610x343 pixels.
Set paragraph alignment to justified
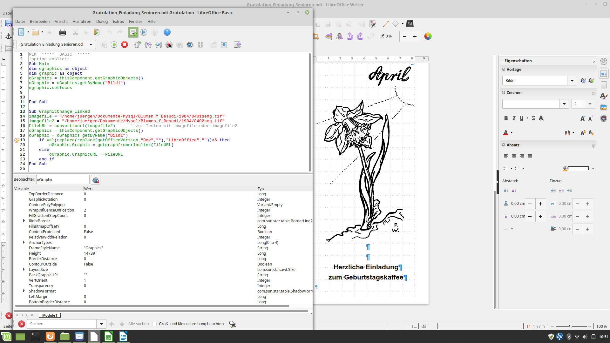coord(530,156)
